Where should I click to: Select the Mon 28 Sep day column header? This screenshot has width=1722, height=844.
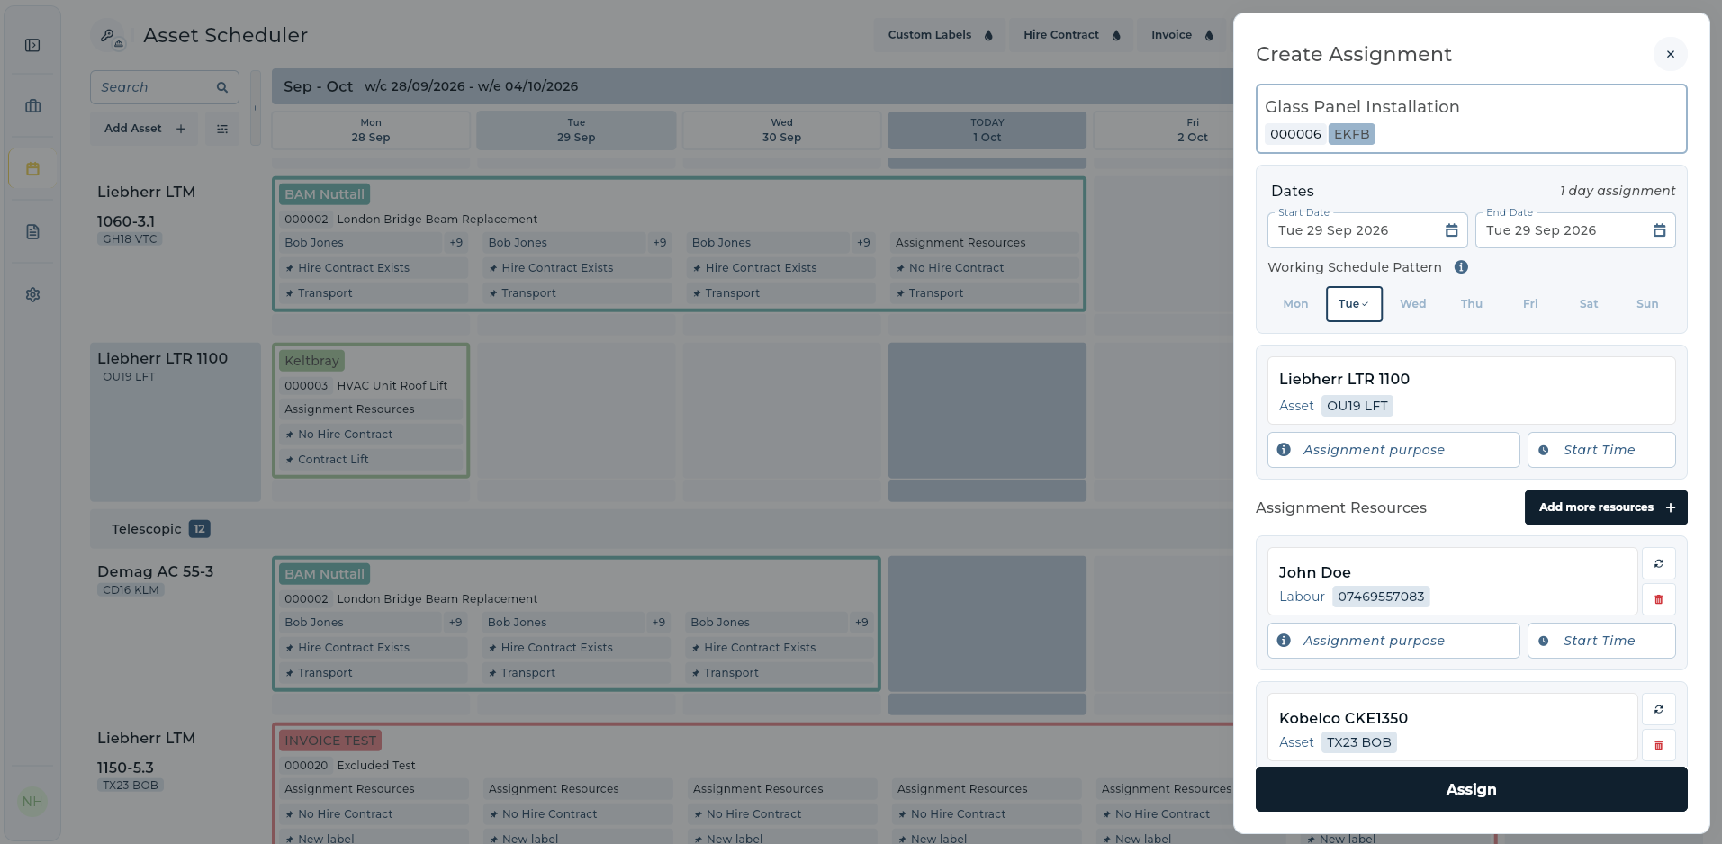click(371, 130)
